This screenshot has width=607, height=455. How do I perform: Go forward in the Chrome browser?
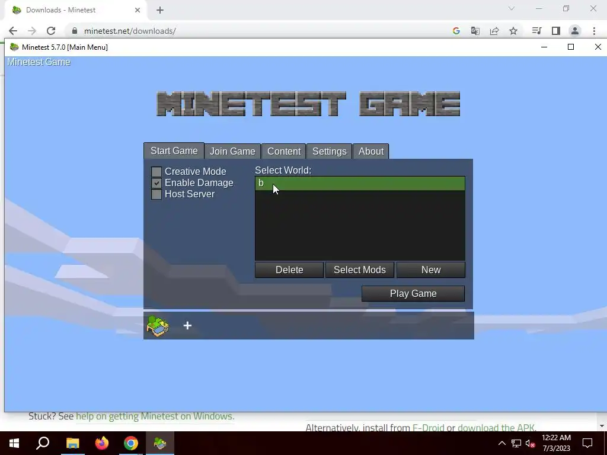coord(32,31)
